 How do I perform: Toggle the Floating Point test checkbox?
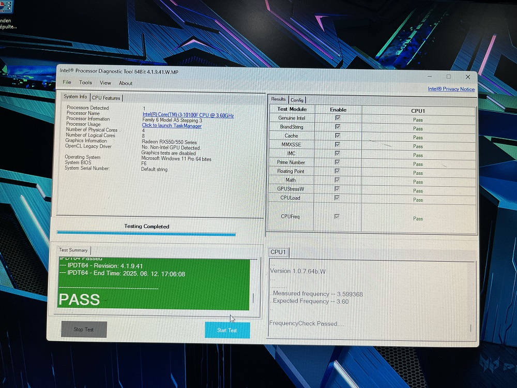(x=337, y=171)
